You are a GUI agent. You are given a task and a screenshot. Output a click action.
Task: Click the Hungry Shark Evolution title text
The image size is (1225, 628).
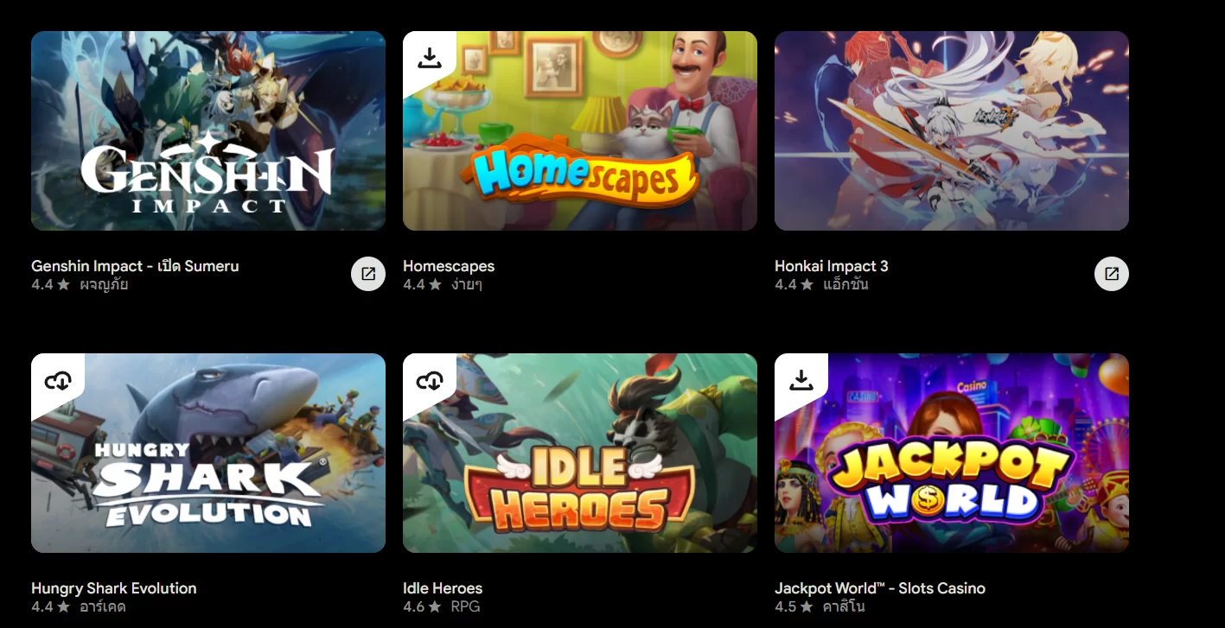(x=114, y=588)
